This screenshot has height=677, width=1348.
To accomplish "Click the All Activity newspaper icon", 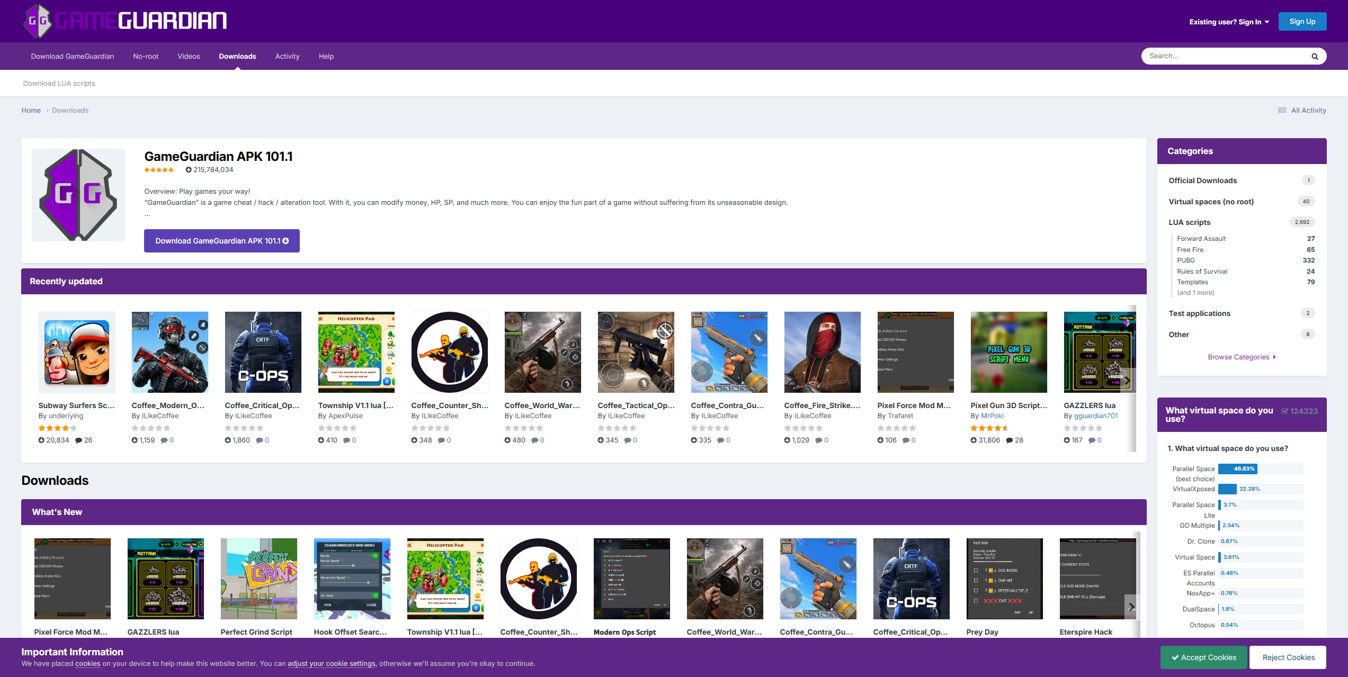I will coord(1282,110).
